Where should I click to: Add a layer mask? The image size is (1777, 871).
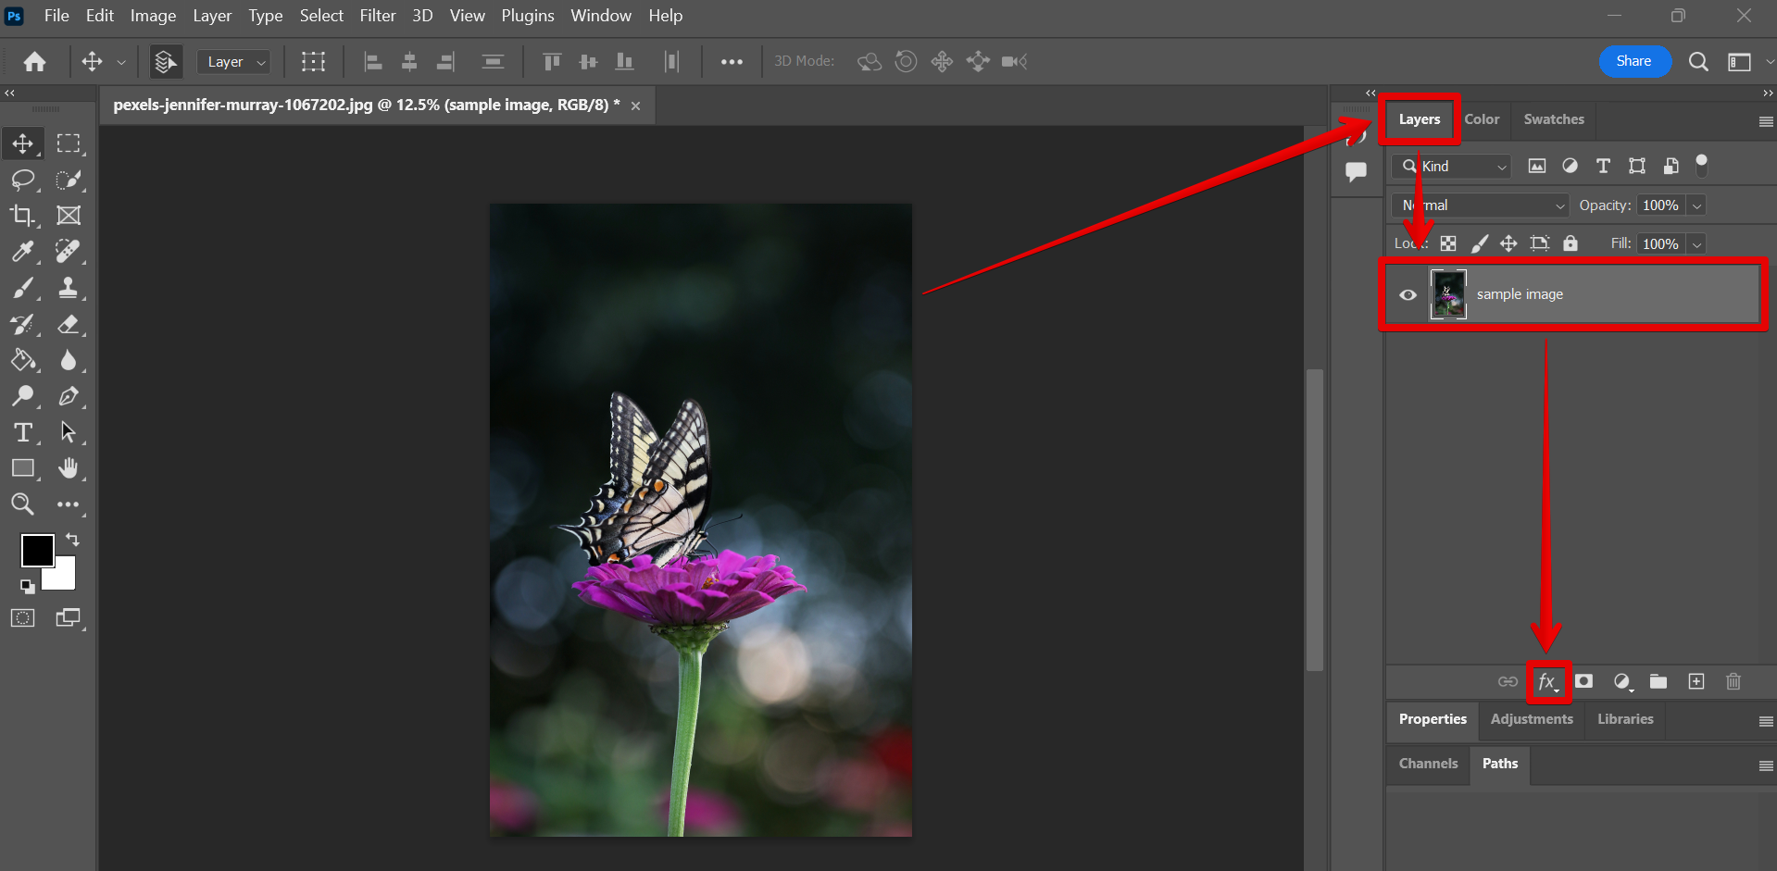tap(1584, 682)
